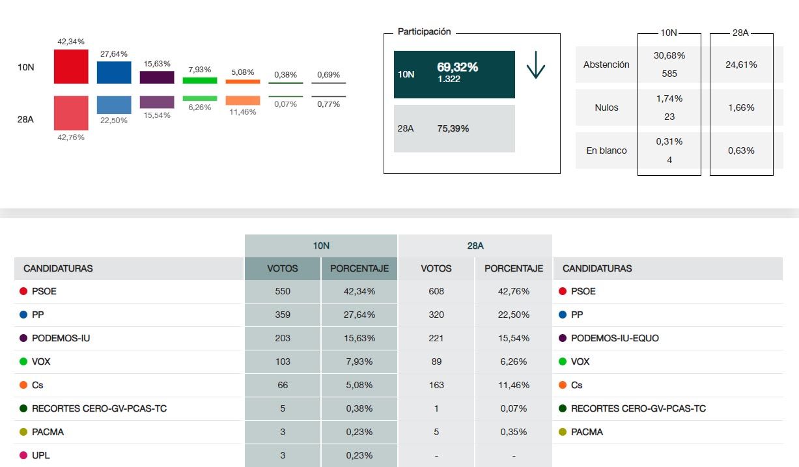Click the Abstención row label
This screenshot has width=799, height=467.
click(606, 64)
